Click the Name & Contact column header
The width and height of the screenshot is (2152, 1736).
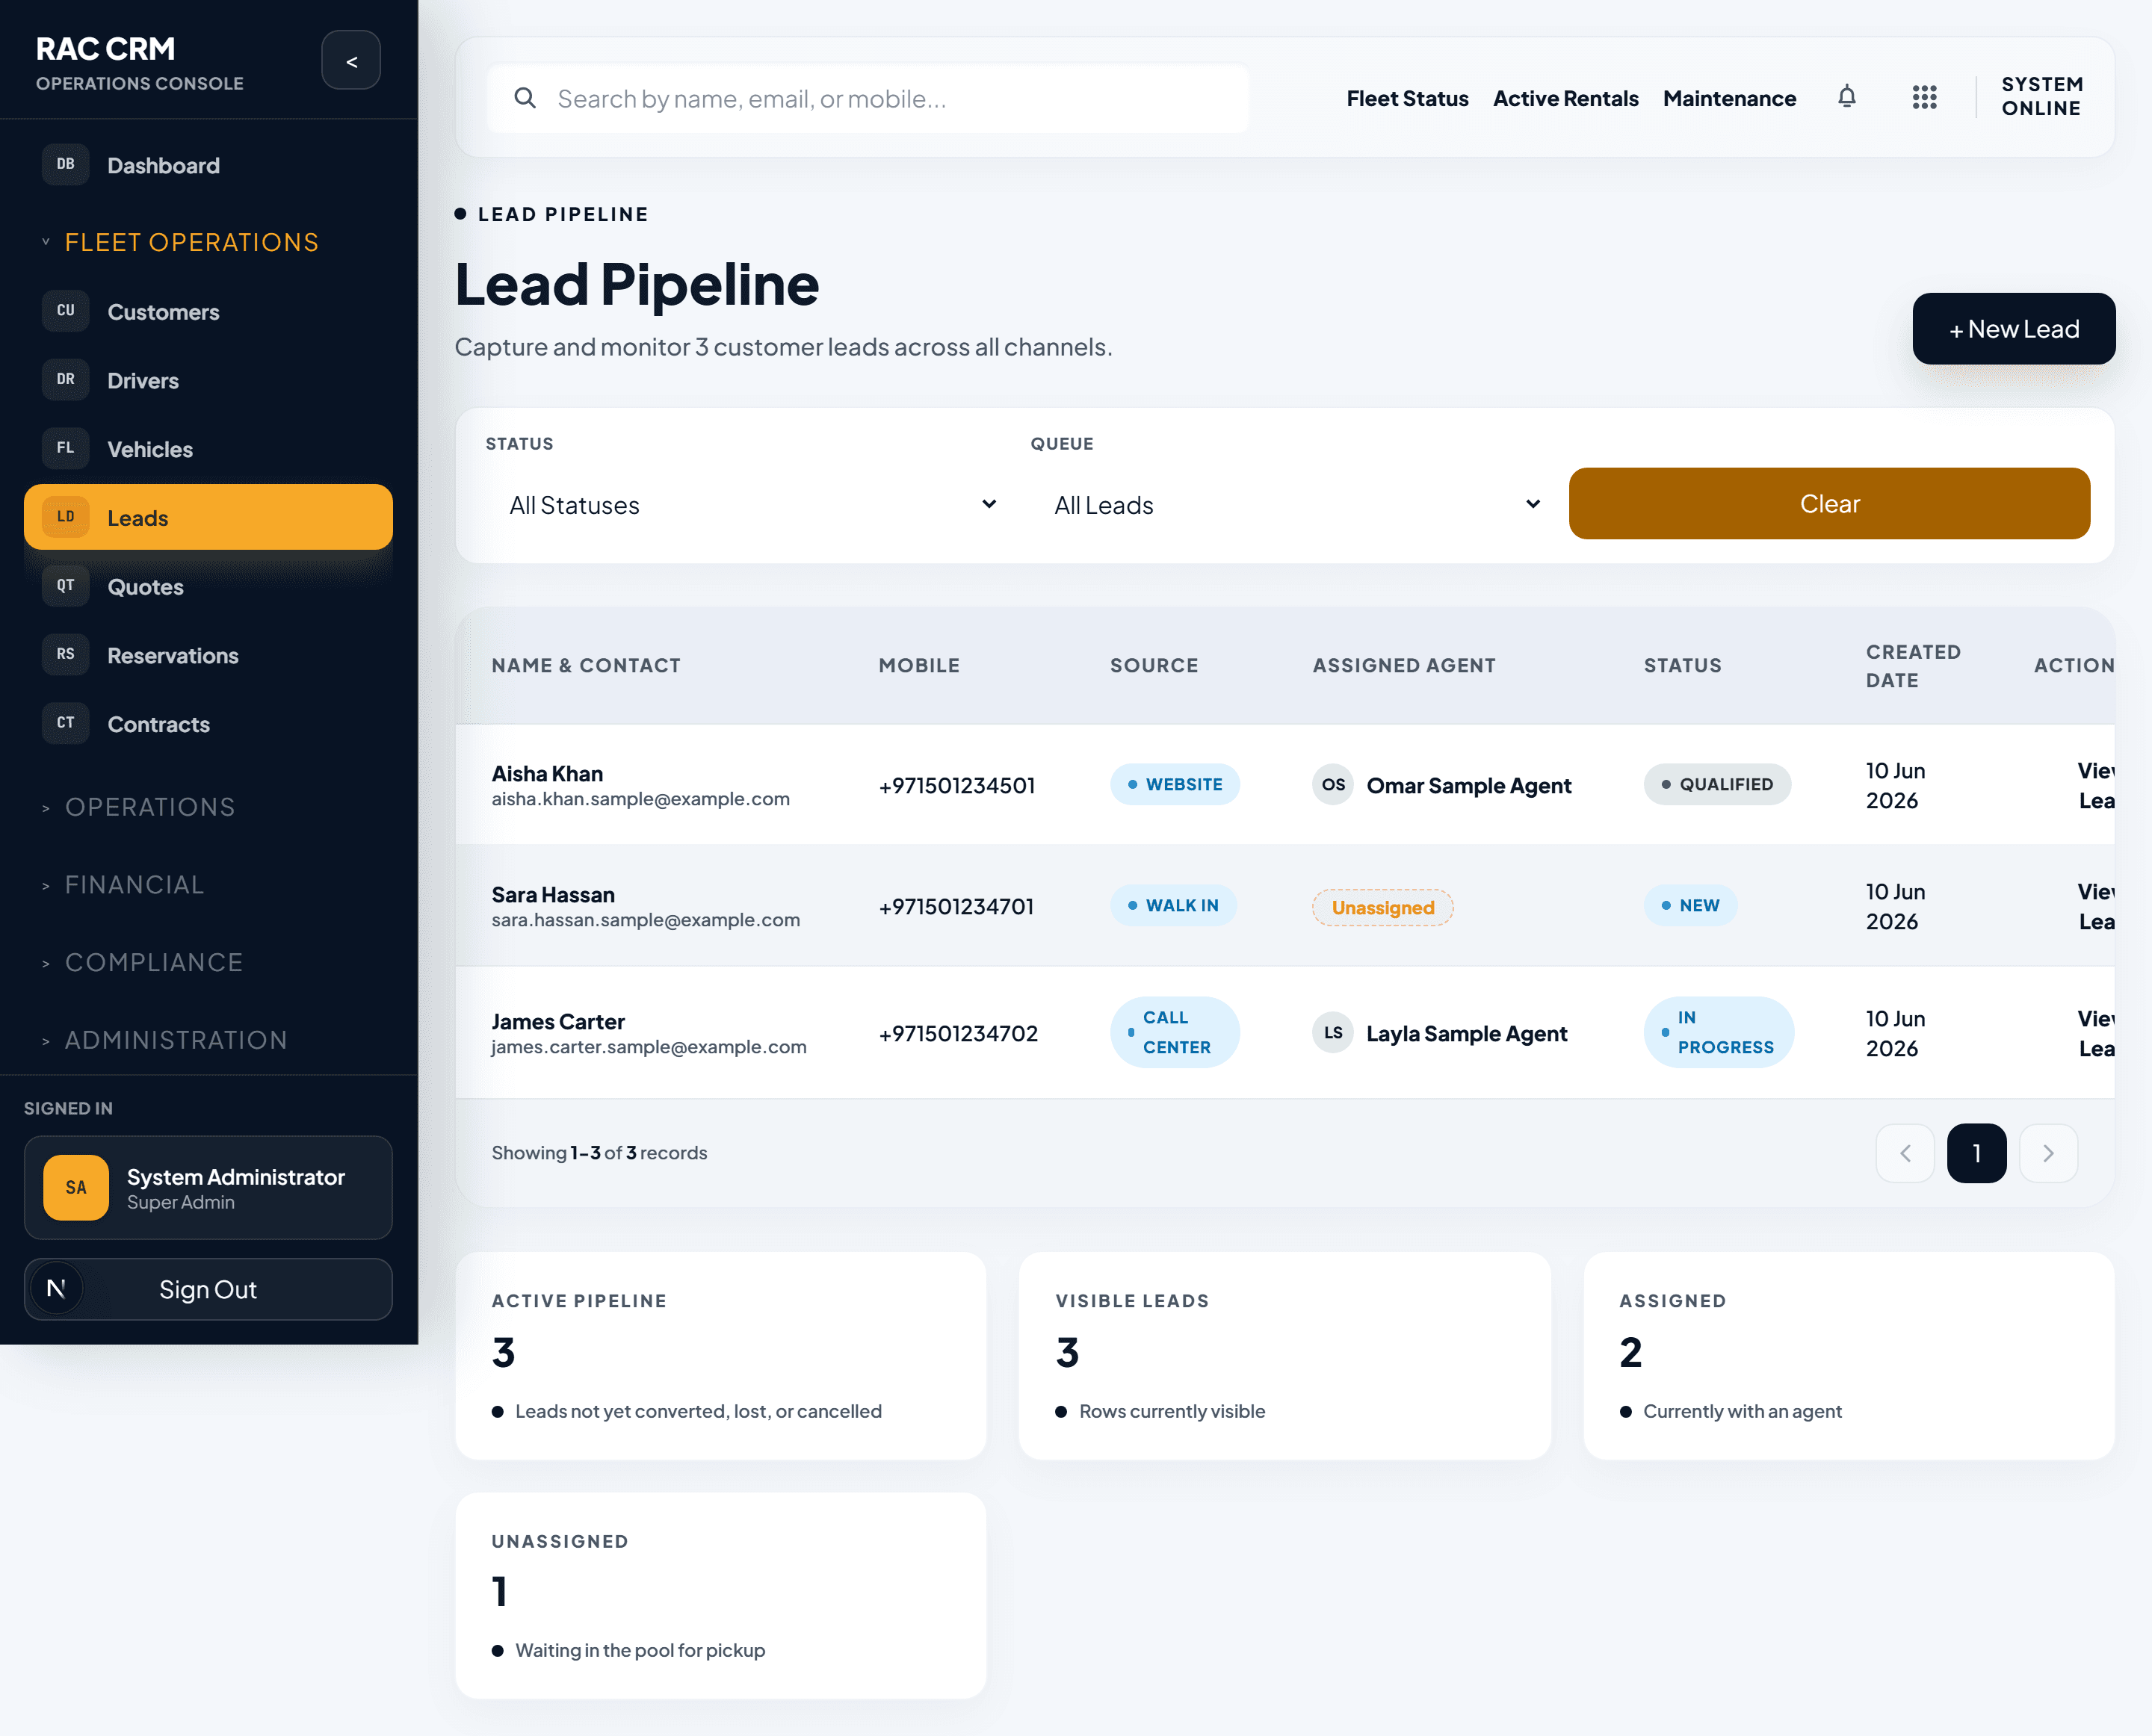(x=585, y=665)
